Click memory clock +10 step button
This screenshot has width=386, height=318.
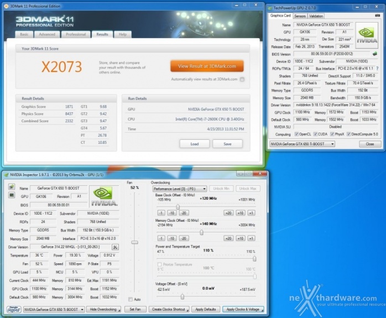click(240, 238)
